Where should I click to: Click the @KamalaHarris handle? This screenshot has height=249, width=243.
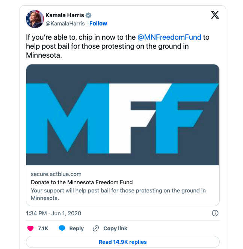click(65, 23)
